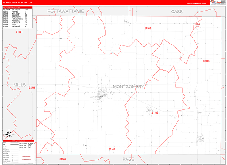Select the 51638 ZIP label on the map
The width and height of the screenshot is (227, 165).
click(x=63, y=159)
